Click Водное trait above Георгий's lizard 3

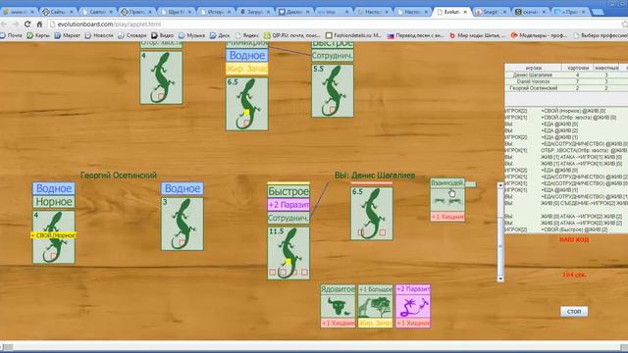pos(183,188)
